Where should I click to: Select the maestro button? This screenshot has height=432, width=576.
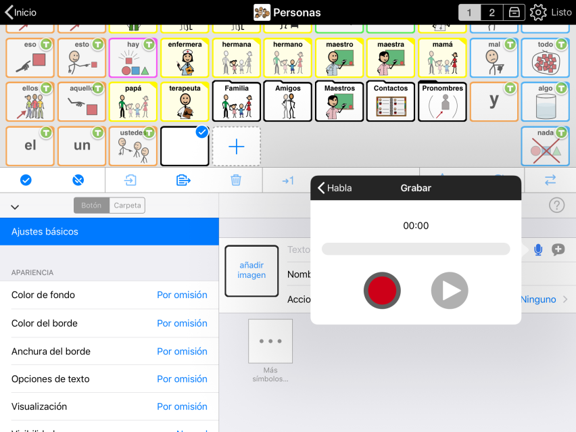tap(339, 57)
